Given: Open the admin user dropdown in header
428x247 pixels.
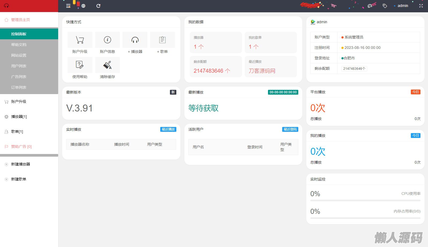Looking at the screenshot, I should 403,6.
